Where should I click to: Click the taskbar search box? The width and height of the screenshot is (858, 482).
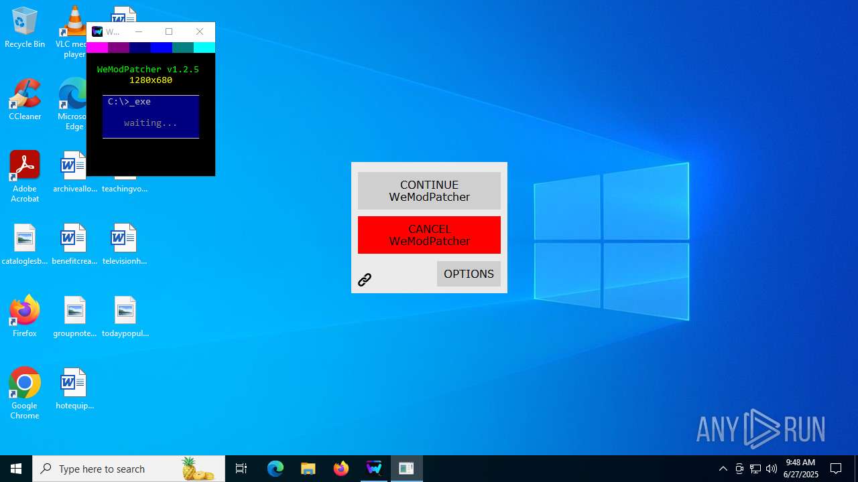coord(129,469)
